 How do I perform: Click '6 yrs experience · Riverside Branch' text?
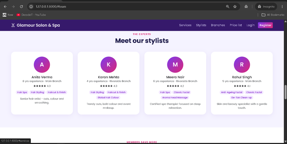(x=175, y=81)
